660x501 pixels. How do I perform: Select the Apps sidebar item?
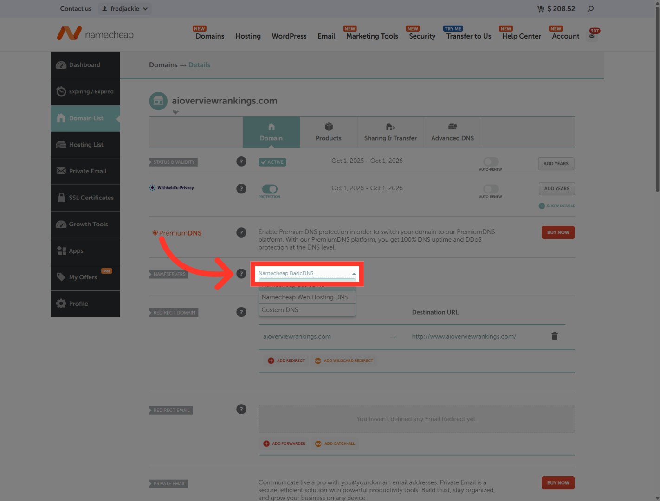pyautogui.click(x=76, y=250)
